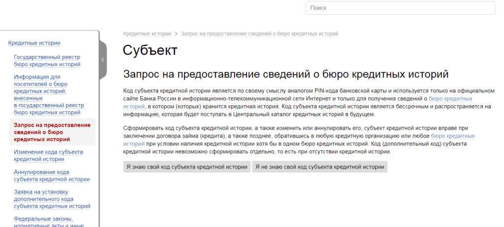The width and height of the screenshot is (504, 227).
Task: Select the active Запрос на предоставление сведений sidebar item
Action: pyautogui.click(x=52, y=132)
